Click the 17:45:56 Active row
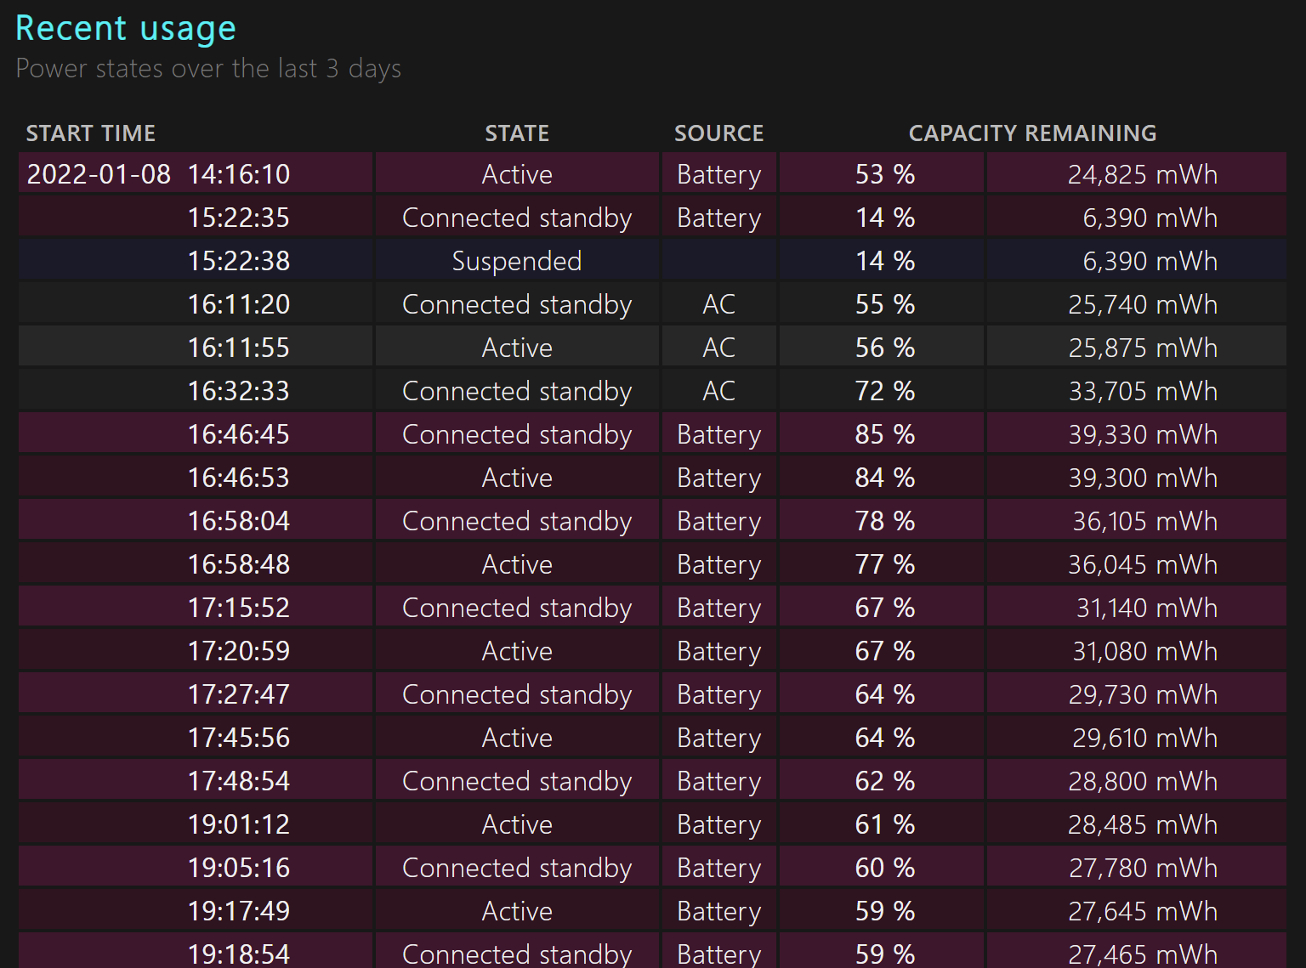Viewport: 1306px width, 968px height. point(652,737)
